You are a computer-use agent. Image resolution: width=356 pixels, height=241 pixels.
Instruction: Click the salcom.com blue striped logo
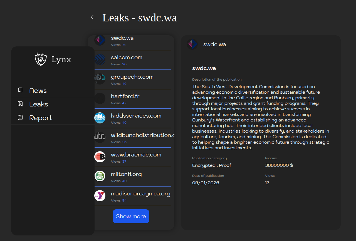click(100, 59)
